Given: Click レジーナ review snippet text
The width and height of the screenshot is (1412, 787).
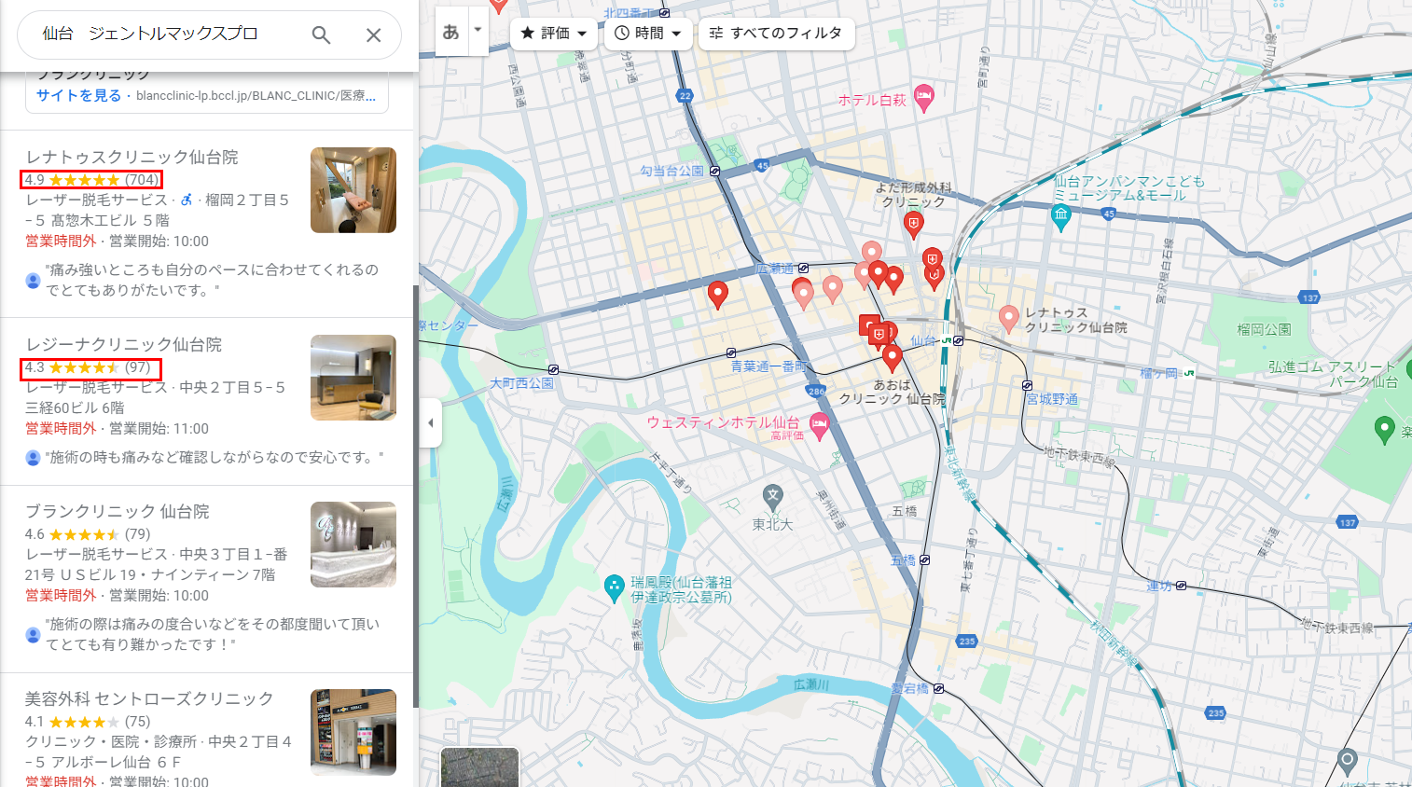Looking at the screenshot, I should [215, 457].
